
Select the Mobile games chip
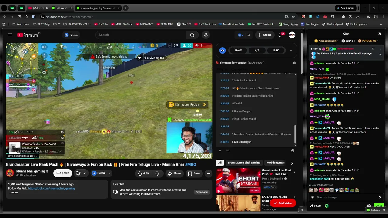(276, 163)
